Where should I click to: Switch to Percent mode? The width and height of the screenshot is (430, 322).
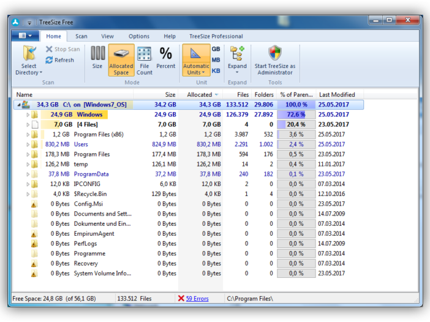[x=165, y=58]
